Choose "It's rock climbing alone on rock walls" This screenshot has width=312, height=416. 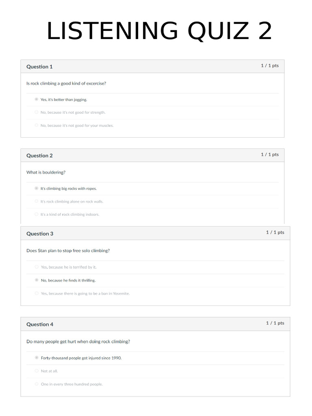pos(37,201)
